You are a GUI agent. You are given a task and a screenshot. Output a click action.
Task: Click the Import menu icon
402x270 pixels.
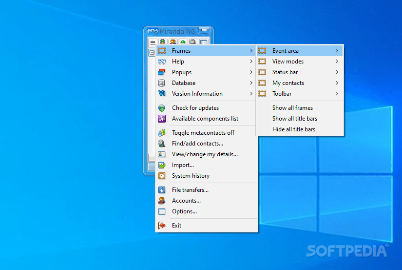click(x=162, y=165)
